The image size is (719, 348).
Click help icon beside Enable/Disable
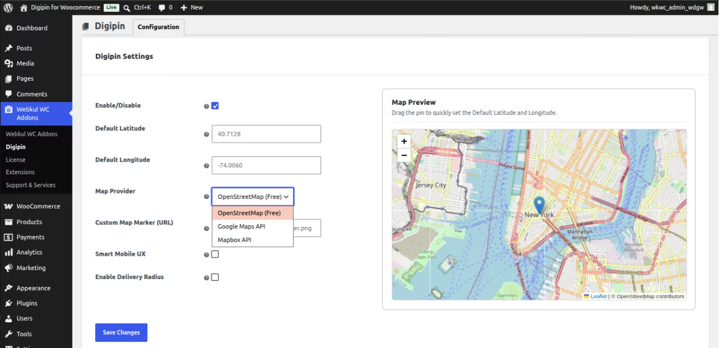(207, 106)
